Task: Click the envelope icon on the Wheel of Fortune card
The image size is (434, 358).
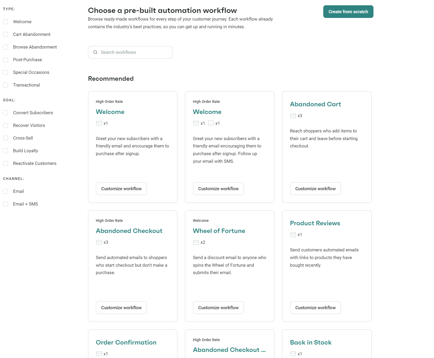Action: point(196,242)
